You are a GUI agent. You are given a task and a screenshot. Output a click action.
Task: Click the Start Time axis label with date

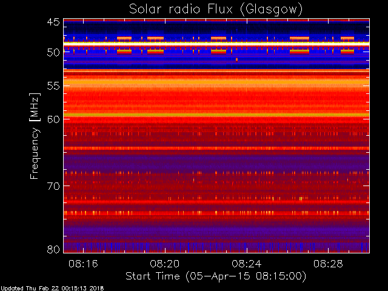[216, 276]
